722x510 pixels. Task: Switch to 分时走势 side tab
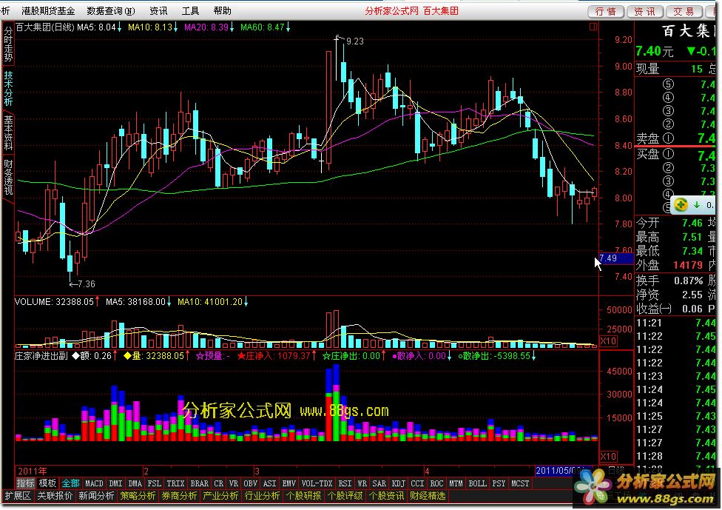(x=8, y=44)
